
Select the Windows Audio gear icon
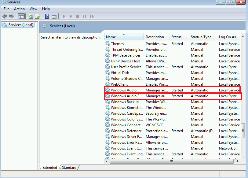coord(108,90)
